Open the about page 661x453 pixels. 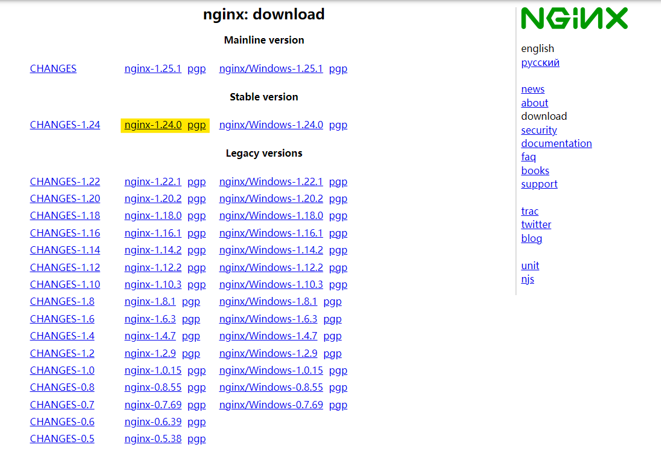point(535,103)
